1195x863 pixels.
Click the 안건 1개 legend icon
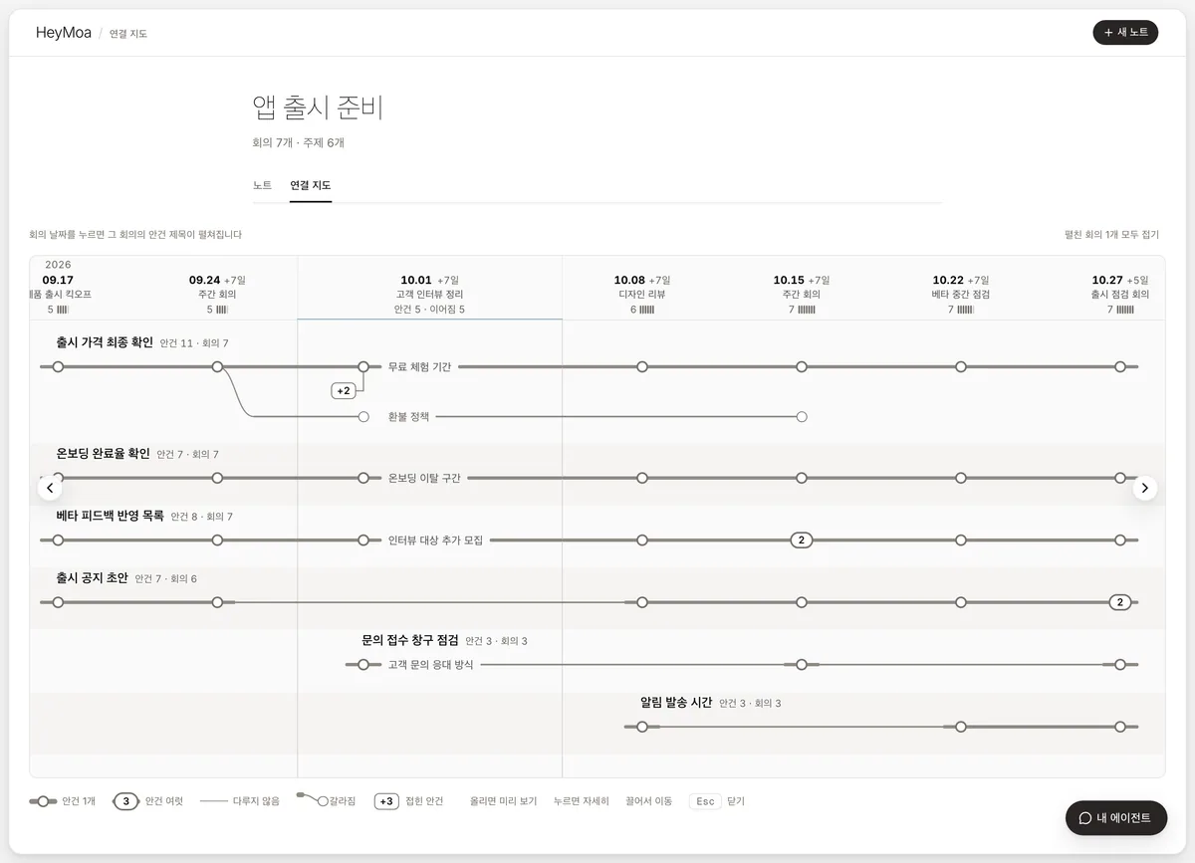[42, 801]
